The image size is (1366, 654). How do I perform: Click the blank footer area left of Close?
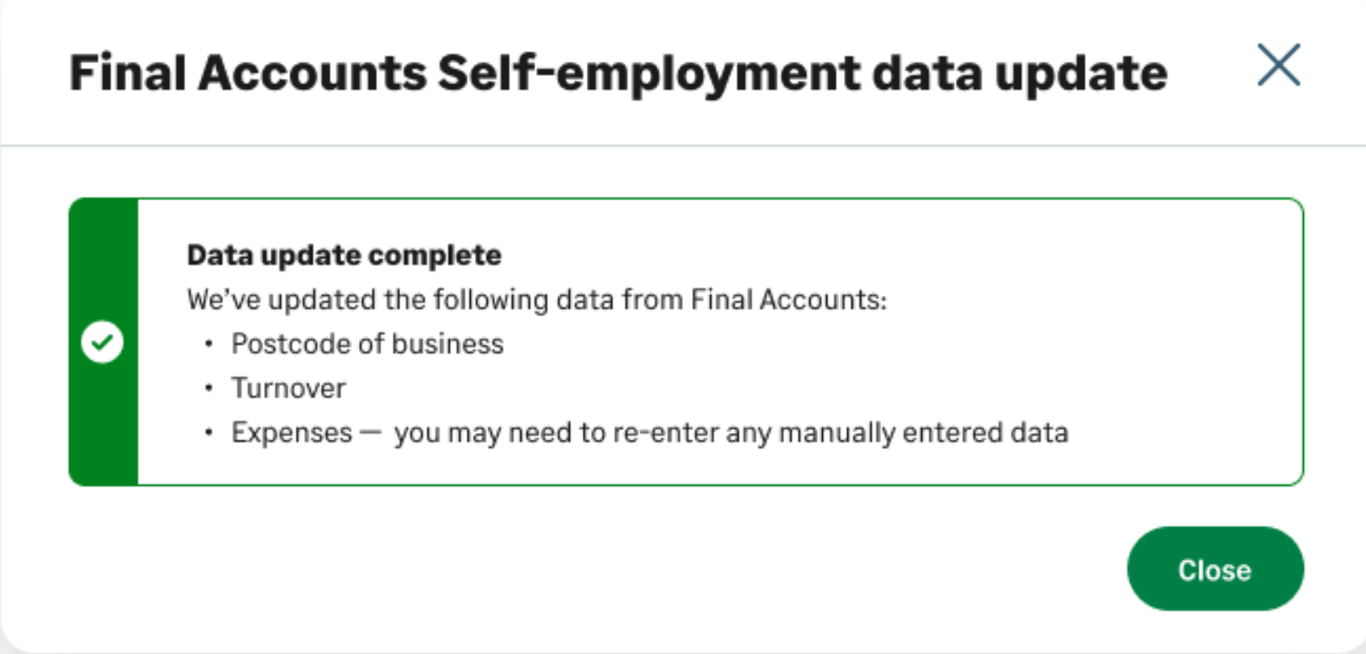[588, 570]
